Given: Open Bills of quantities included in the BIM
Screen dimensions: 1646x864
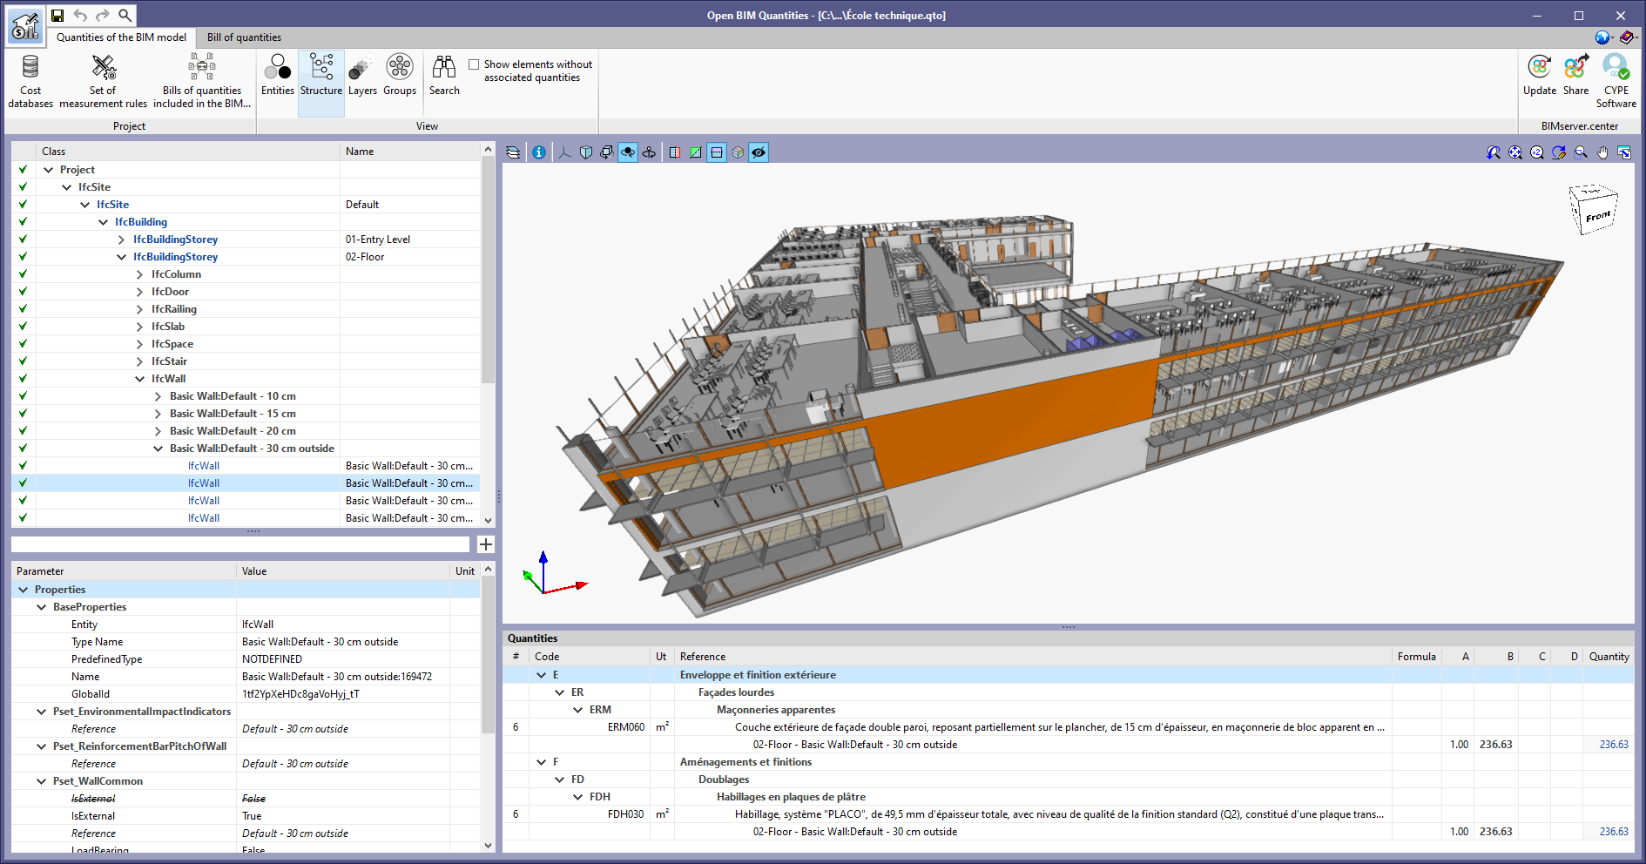Looking at the screenshot, I should [202, 82].
